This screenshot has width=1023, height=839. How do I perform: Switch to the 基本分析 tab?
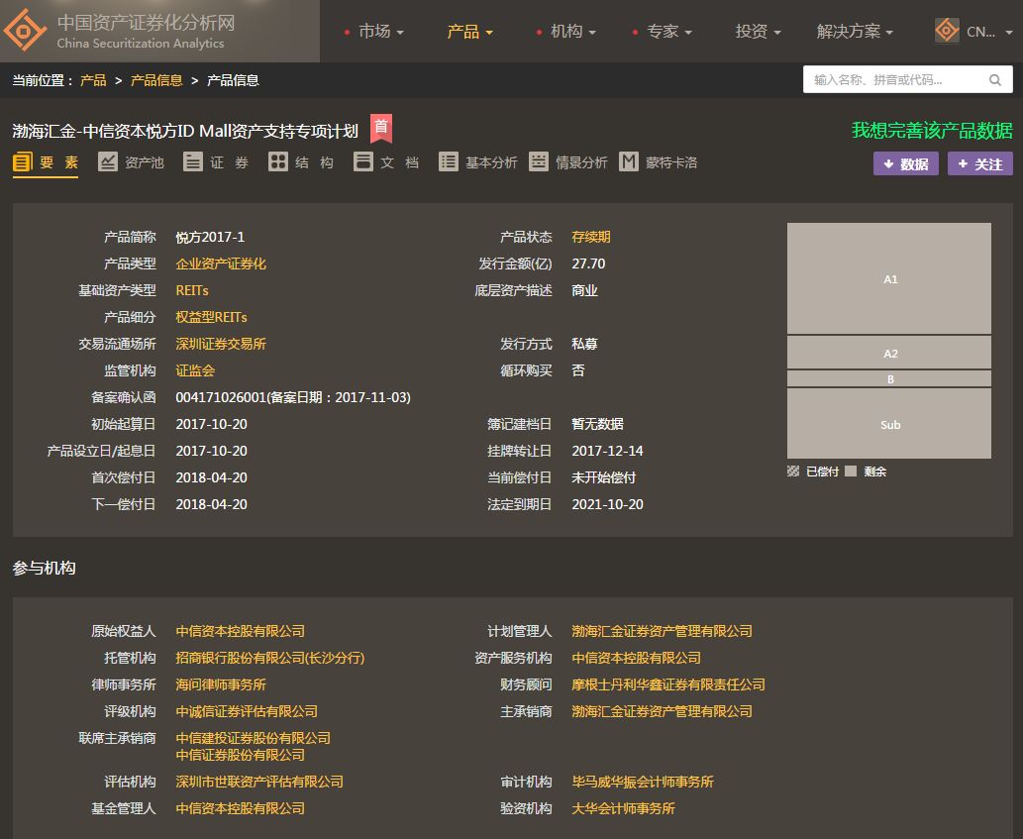pos(478,162)
